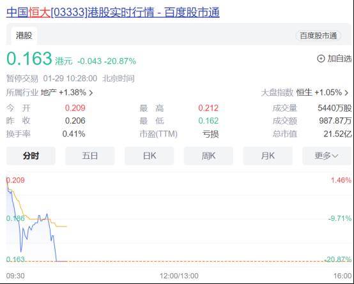Add stock via 加自选 button
This screenshot has width=354, height=284.
click(334, 59)
